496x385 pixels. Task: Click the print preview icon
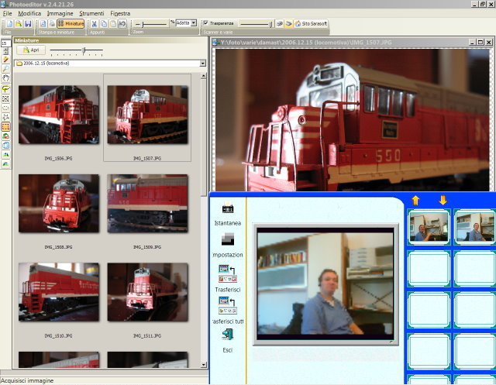[43, 24]
